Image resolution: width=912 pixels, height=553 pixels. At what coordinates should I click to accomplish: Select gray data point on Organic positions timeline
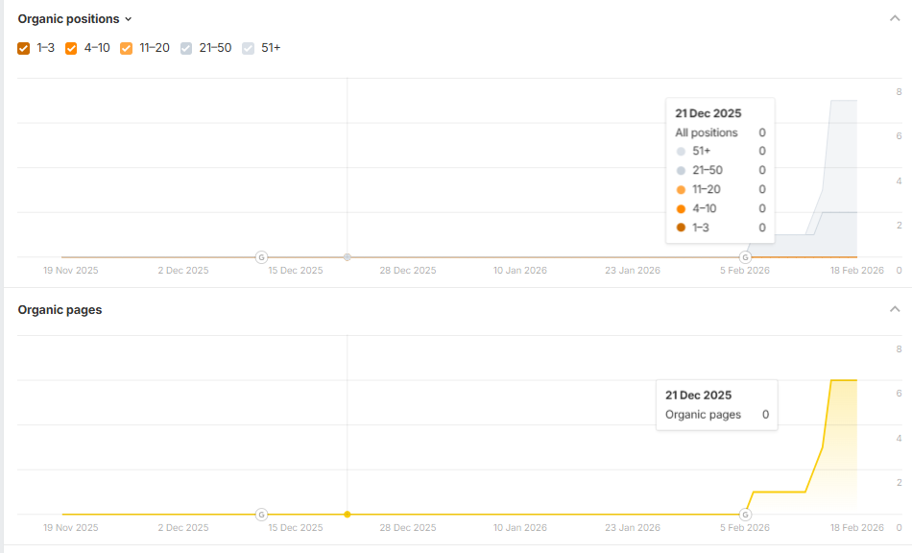[x=348, y=257]
